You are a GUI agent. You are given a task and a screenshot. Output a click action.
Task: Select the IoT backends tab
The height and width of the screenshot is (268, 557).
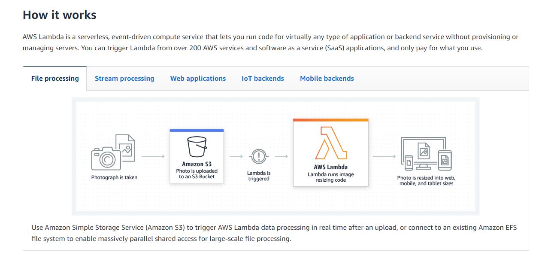263,78
